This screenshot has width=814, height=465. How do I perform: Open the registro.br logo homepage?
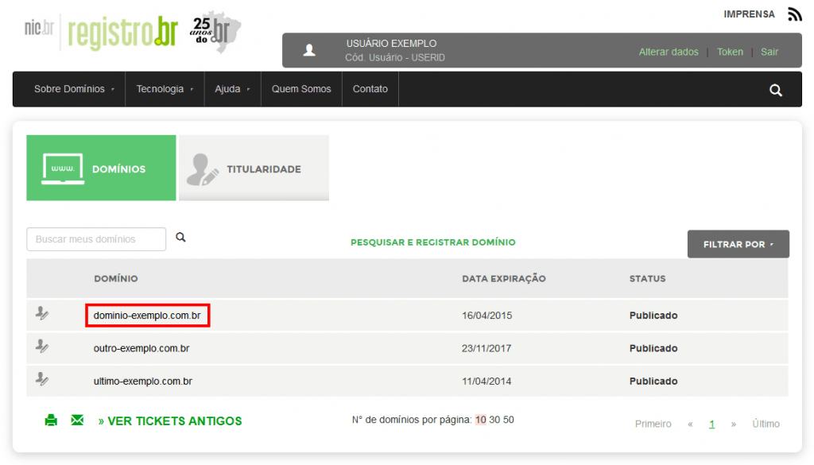[123, 32]
